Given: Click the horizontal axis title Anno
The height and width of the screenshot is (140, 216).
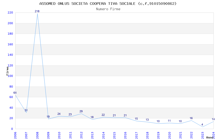Looking at the screenshot, I should [210, 137].
